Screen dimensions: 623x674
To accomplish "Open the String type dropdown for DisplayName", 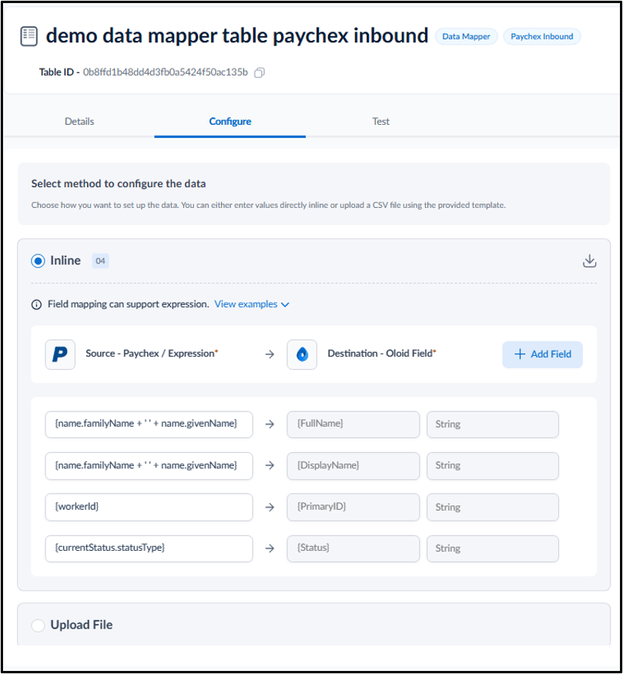I will coord(492,466).
